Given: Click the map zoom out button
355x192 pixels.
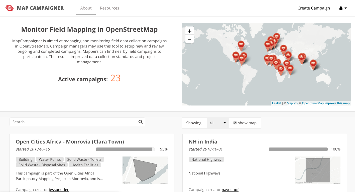Looking at the screenshot, I should (x=189, y=39).
